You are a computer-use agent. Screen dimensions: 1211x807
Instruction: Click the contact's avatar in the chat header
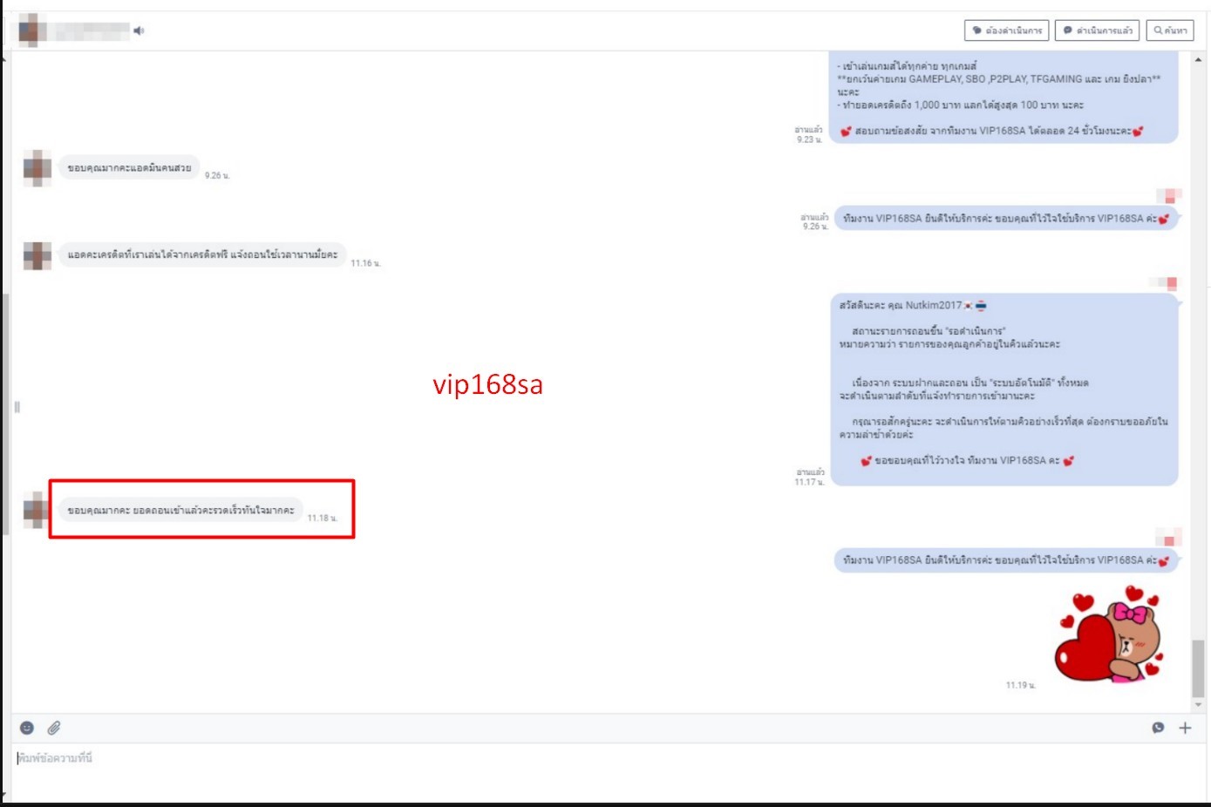click(31, 30)
